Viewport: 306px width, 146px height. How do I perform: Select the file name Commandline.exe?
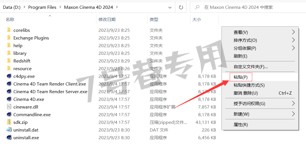pyautogui.click(x=32, y=115)
